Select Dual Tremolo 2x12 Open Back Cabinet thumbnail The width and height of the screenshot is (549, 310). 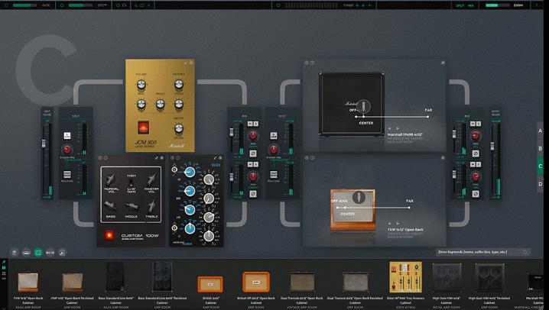pos(302,282)
